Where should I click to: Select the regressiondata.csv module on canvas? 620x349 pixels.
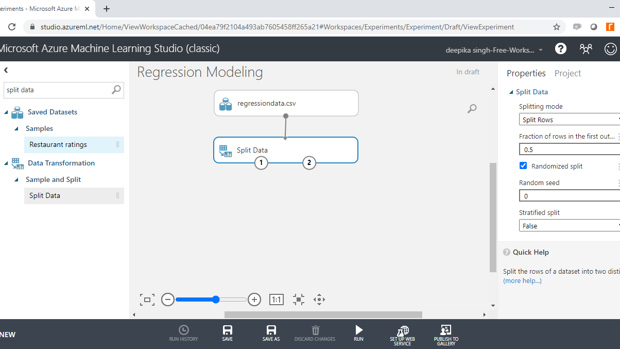[286, 103]
